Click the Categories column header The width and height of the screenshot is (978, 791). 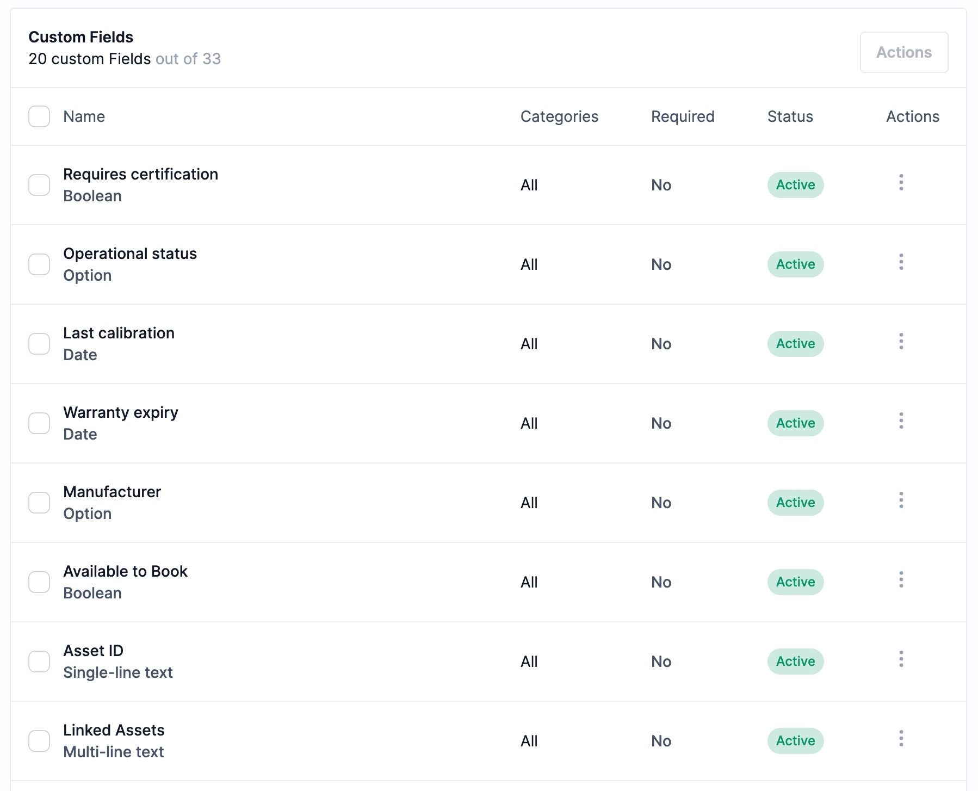[559, 116]
